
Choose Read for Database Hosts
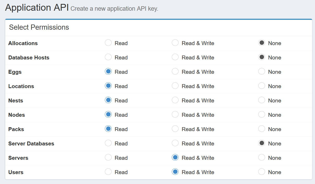pos(108,57)
